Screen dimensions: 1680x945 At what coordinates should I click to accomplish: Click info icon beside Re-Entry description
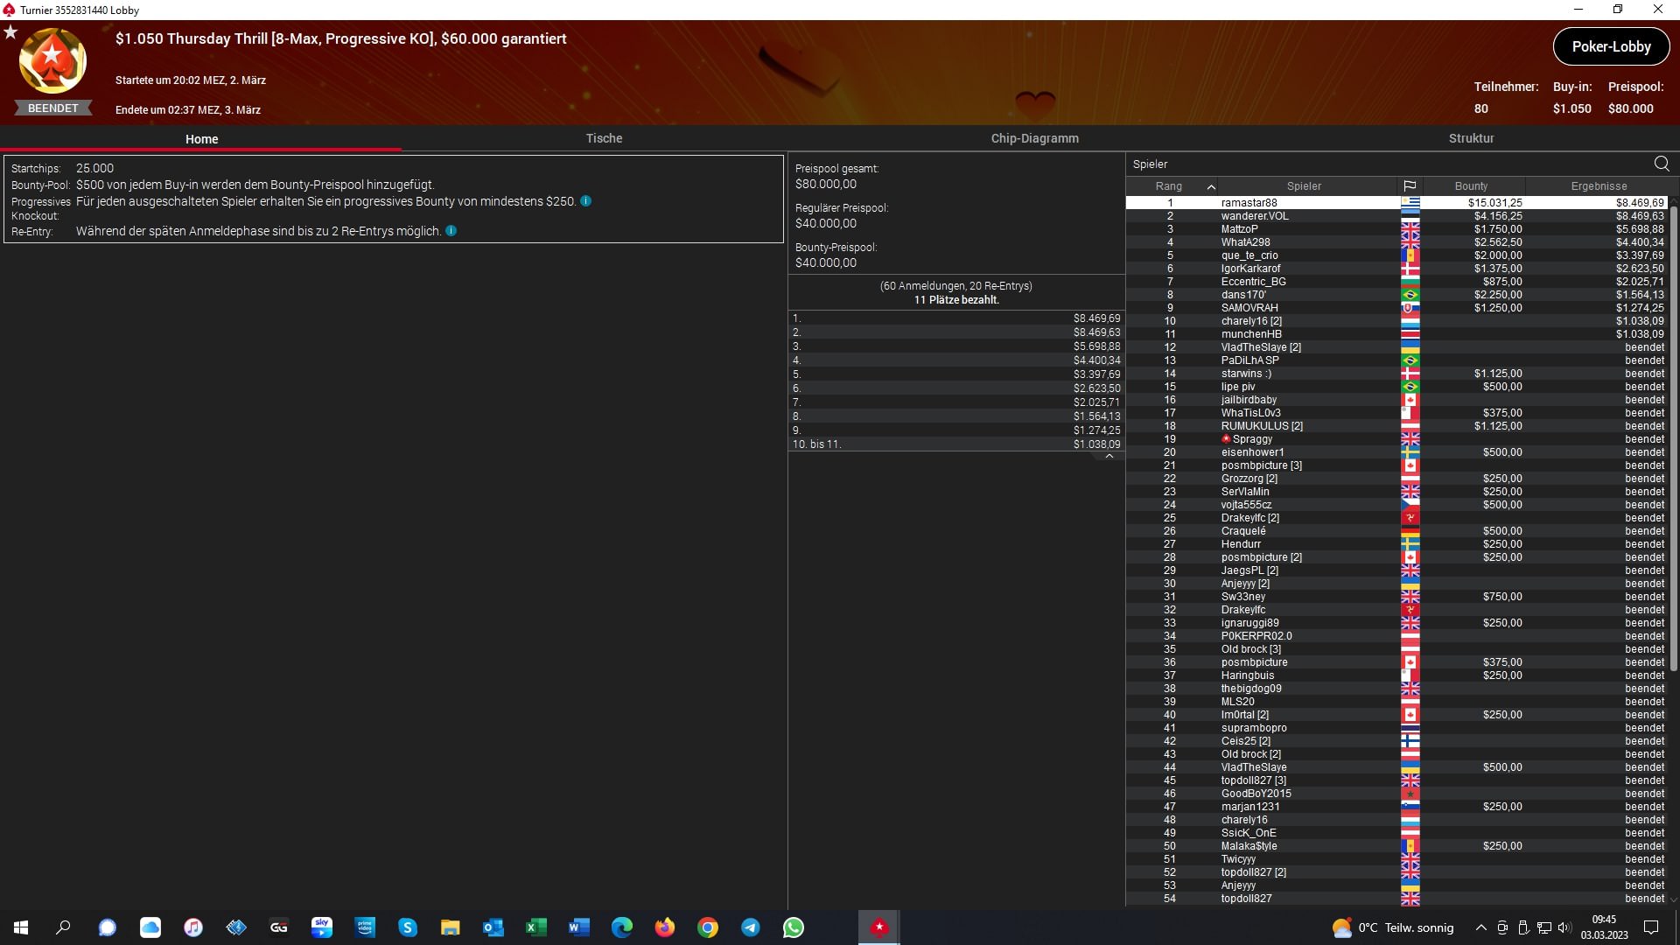(451, 231)
